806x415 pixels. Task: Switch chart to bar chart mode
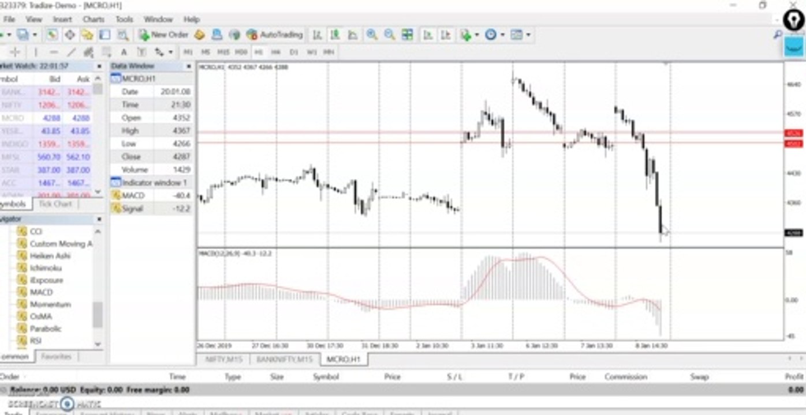317,35
